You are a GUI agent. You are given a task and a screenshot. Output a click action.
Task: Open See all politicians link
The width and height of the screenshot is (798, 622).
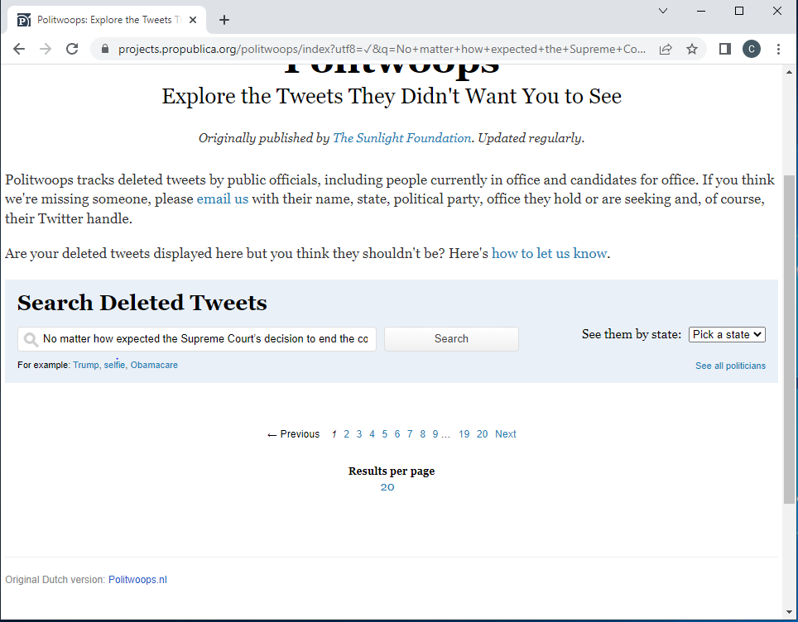click(x=730, y=366)
